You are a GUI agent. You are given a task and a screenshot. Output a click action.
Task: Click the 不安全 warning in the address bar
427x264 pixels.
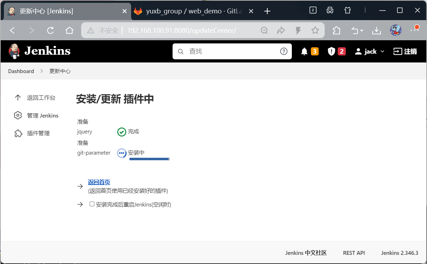click(103, 31)
